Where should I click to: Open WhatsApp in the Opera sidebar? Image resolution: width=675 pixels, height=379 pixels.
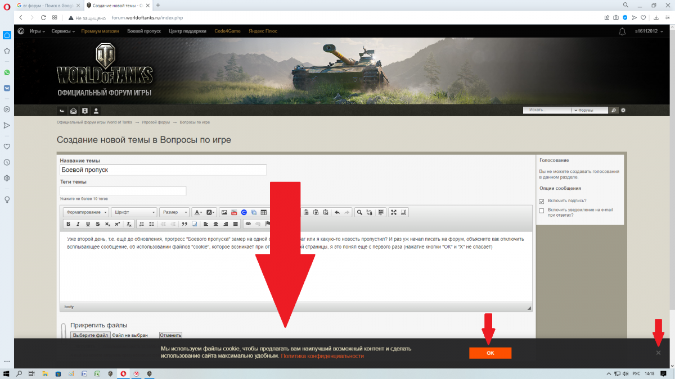(x=7, y=72)
